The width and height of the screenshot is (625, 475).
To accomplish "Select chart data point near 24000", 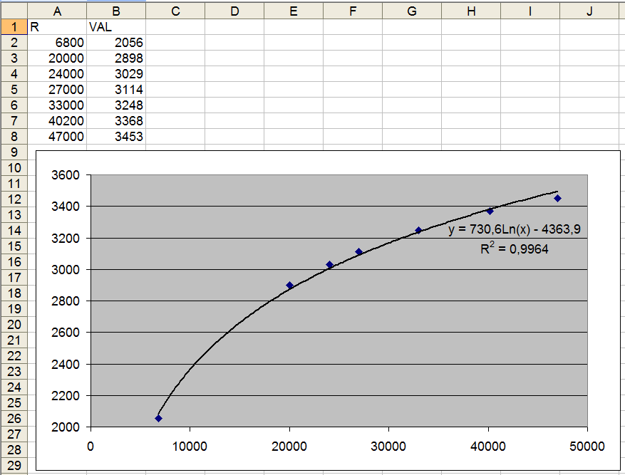I will pyautogui.click(x=330, y=265).
